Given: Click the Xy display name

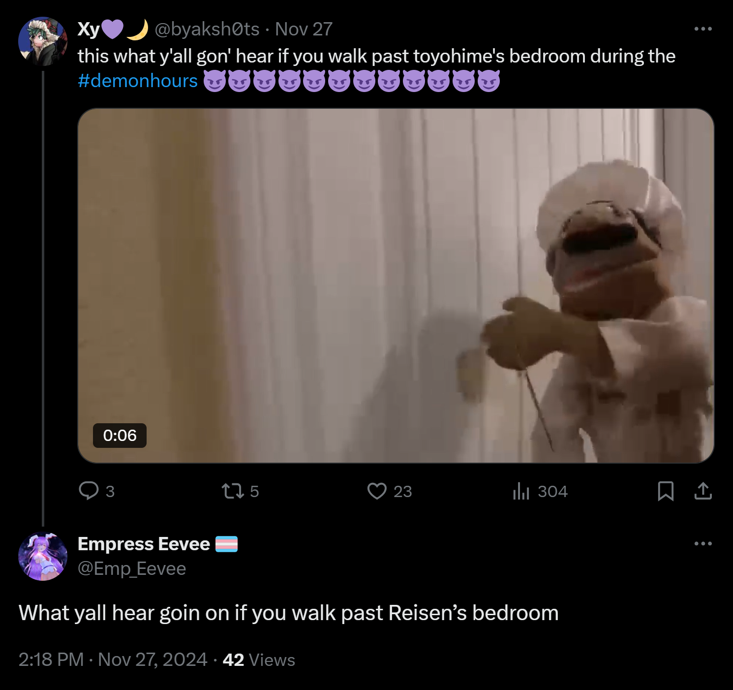Looking at the screenshot, I should (x=89, y=30).
